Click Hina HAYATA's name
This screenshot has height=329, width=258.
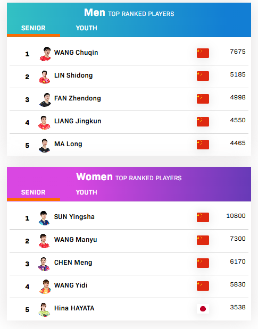[x=74, y=308]
